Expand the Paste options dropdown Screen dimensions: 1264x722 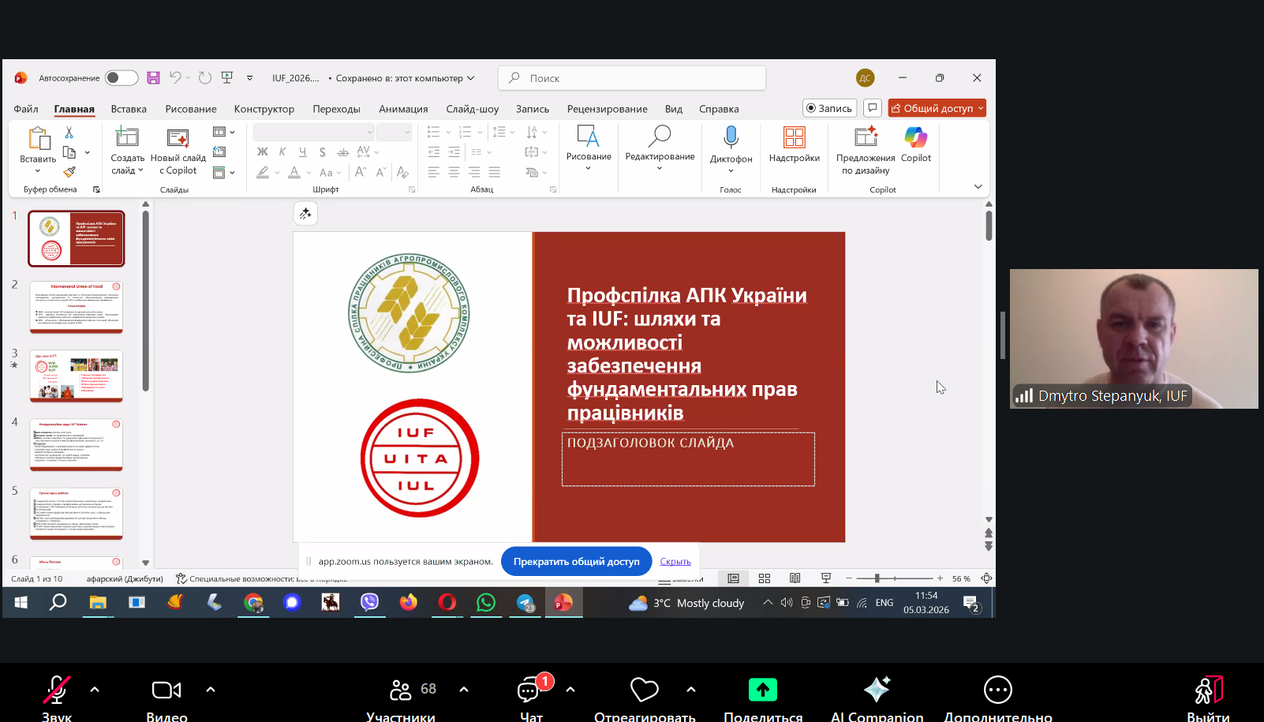(x=37, y=170)
